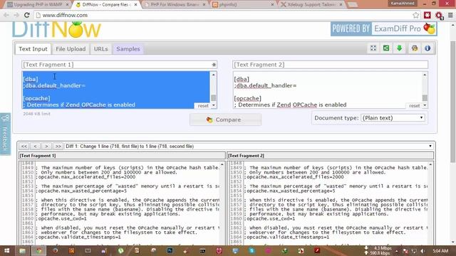The height and width of the screenshot is (256, 456).
Task: Open File Explorer from the taskbar
Action: pyautogui.click(x=22, y=251)
